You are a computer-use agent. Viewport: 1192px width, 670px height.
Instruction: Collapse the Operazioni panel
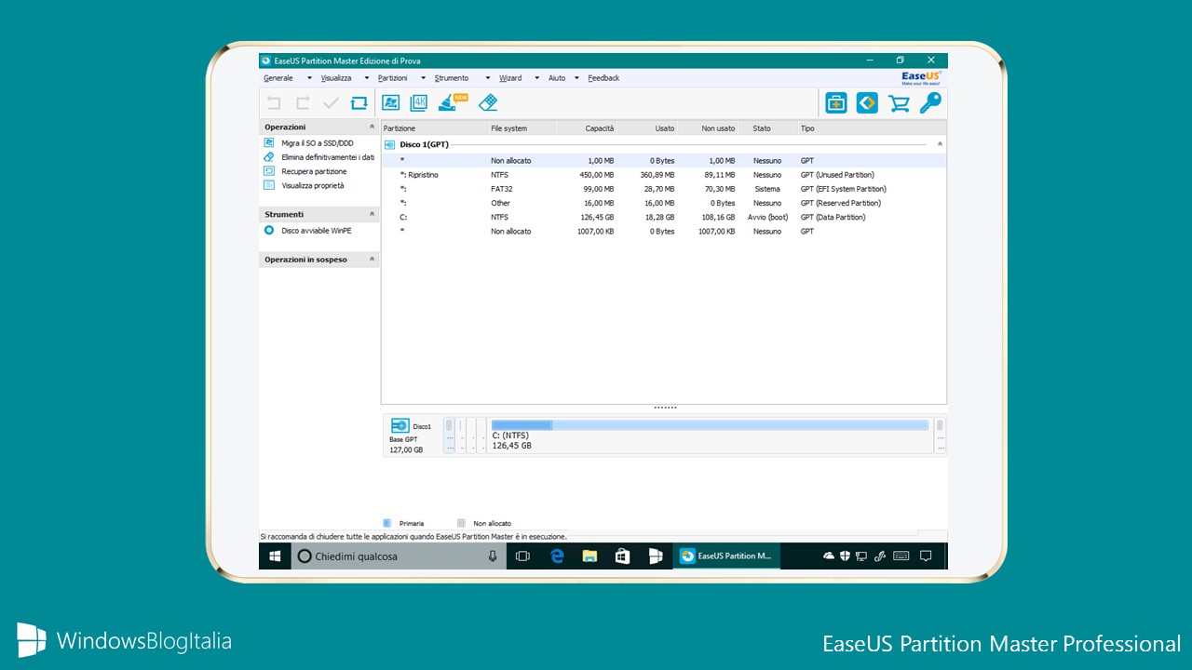point(372,127)
